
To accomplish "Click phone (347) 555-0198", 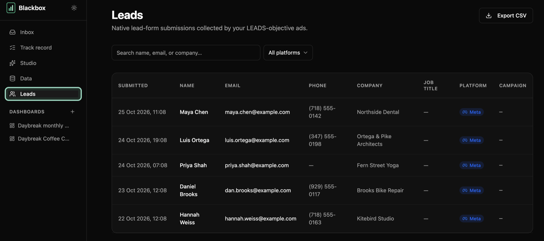I will pyautogui.click(x=323, y=140).
